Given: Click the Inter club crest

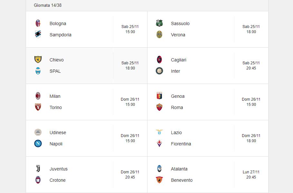Looking at the screenshot, I should [159, 71].
